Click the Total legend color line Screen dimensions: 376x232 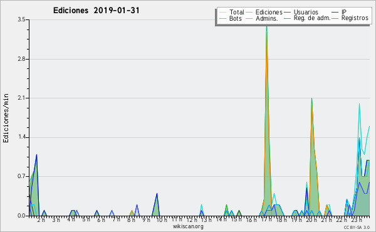(x=222, y=13)
